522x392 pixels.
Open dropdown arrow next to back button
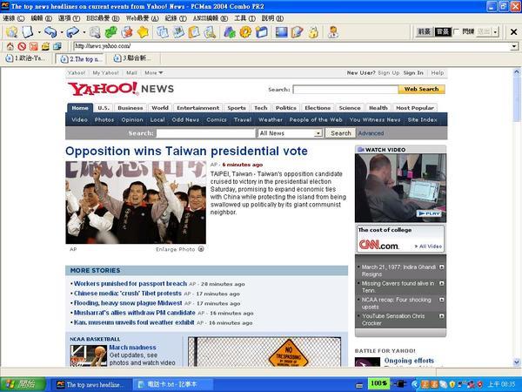(62, 32)
